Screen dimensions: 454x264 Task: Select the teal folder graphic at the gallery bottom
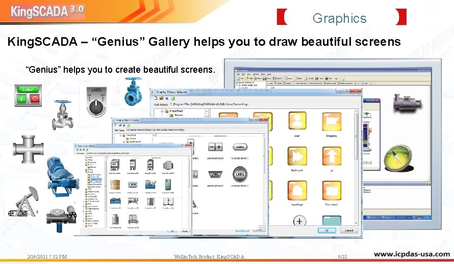tap(332, 221)
